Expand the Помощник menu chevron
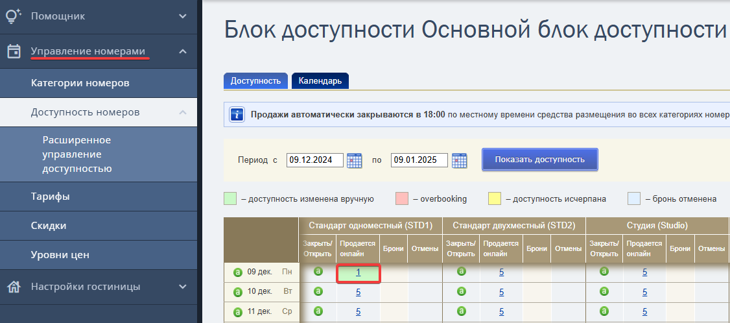The height and width of the screenshot is (323, 730). 183,16
